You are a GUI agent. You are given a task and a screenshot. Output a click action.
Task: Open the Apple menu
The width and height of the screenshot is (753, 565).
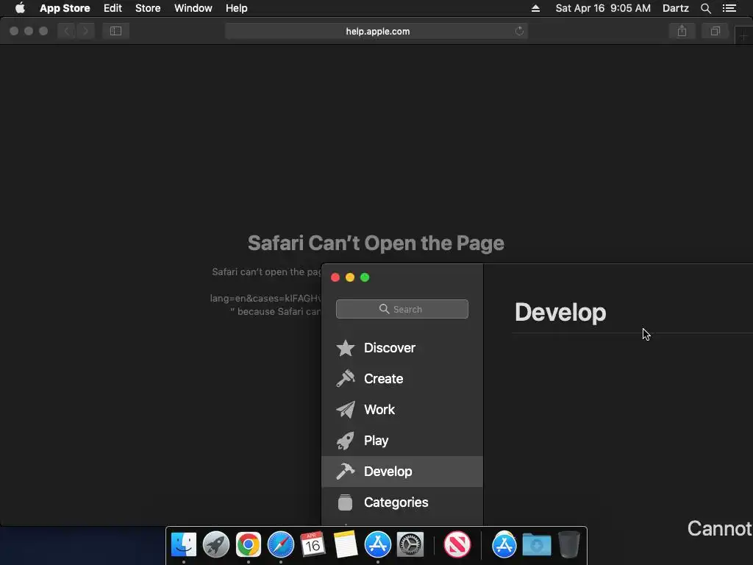point(20,8)
